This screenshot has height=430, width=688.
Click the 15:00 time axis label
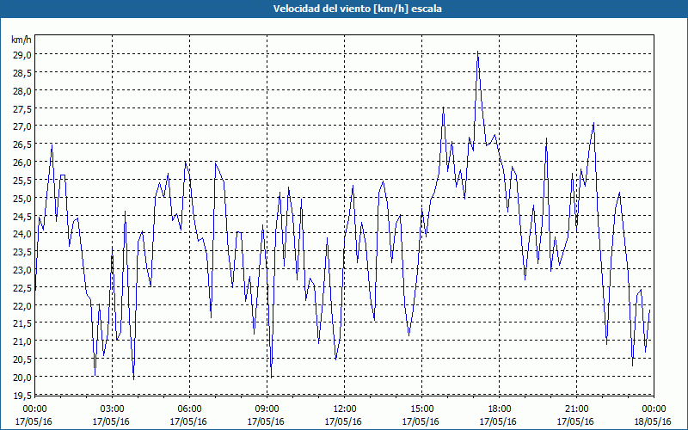421,409
